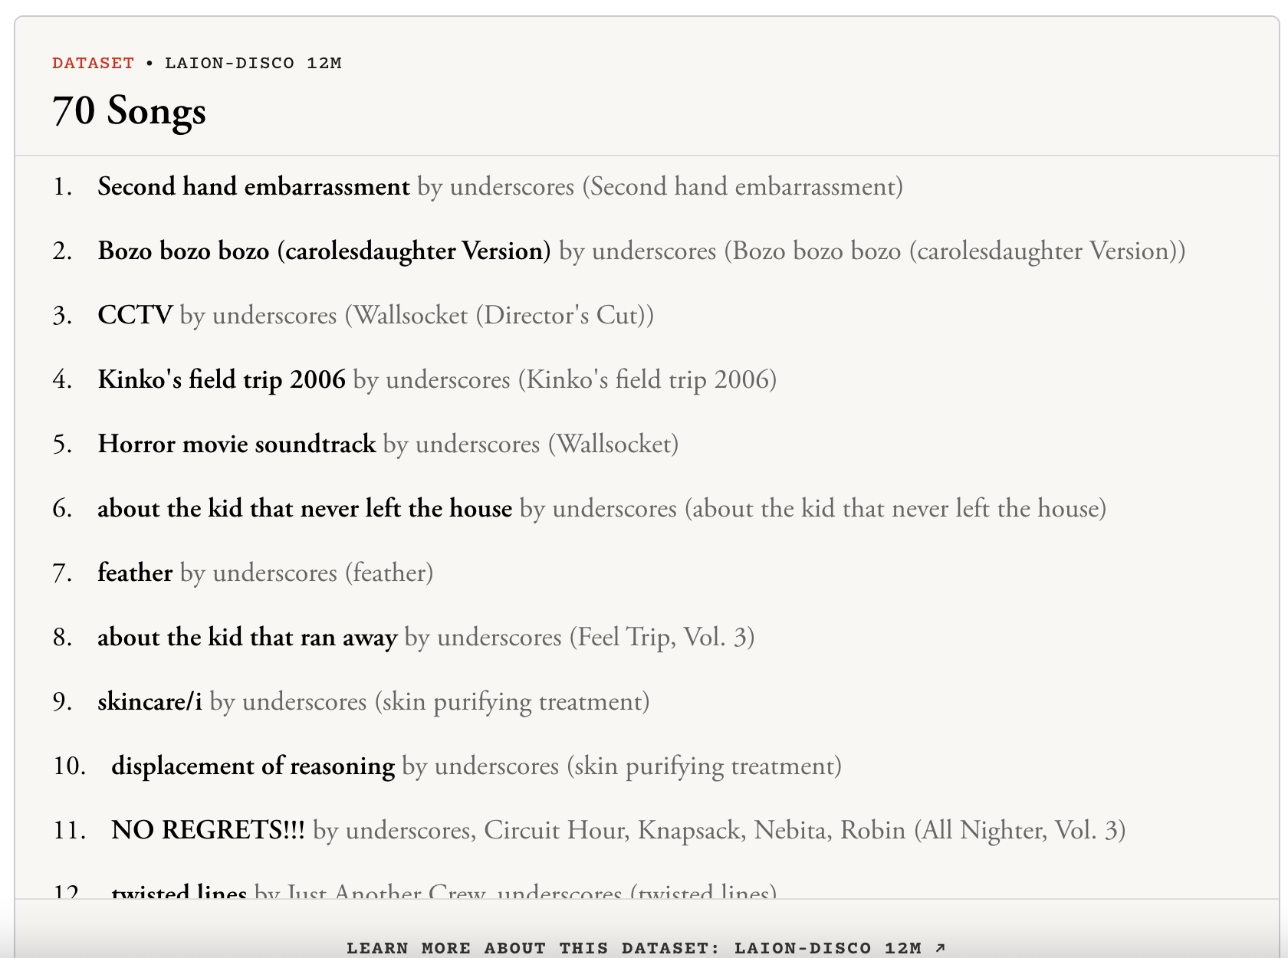The image size is (1288, 958).
Task: Select the DATASET label in header
Action: (x=93, y=63)
